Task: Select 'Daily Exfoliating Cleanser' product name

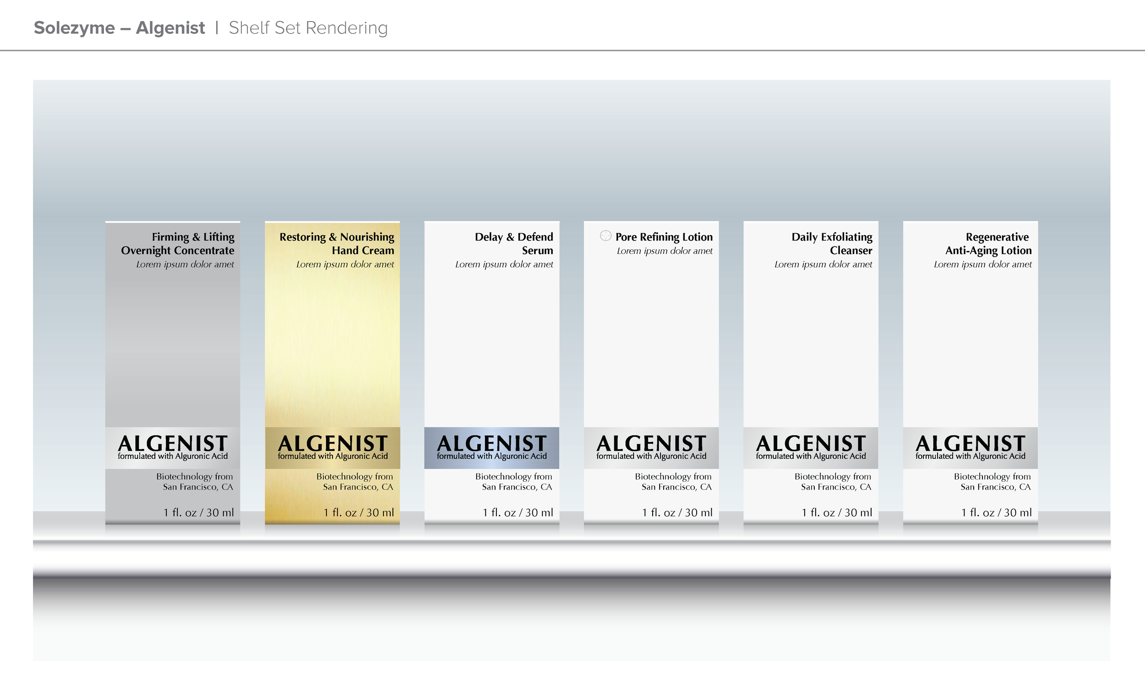Action: (832, 244)
